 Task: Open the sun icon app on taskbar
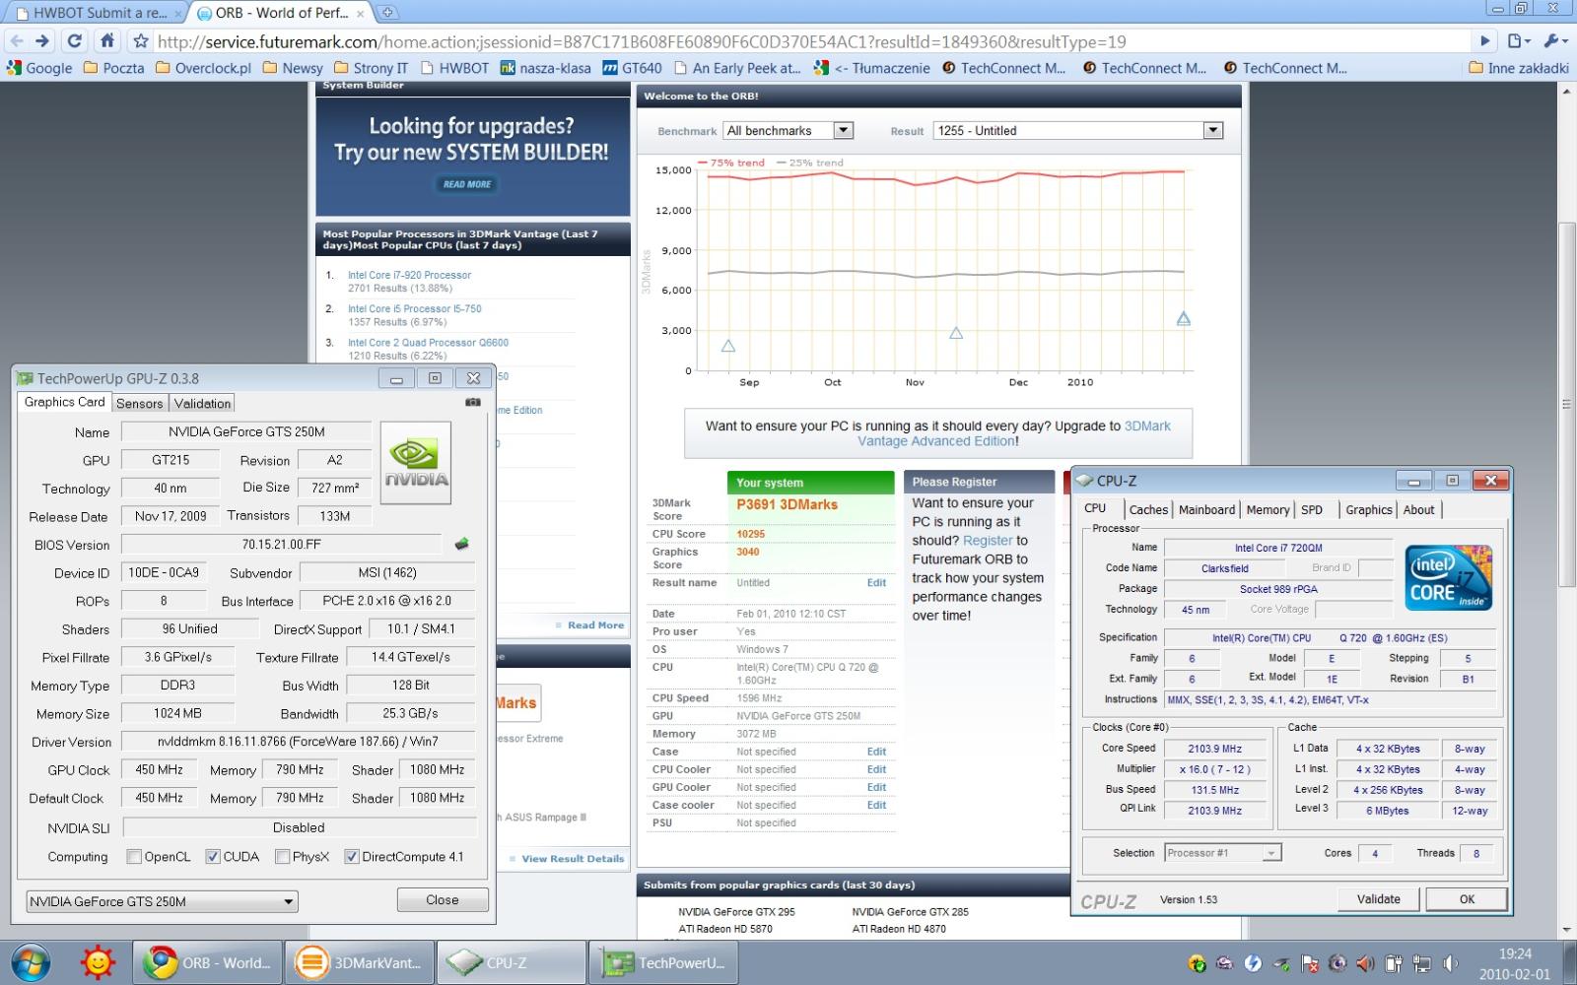(x=98, y=962)
